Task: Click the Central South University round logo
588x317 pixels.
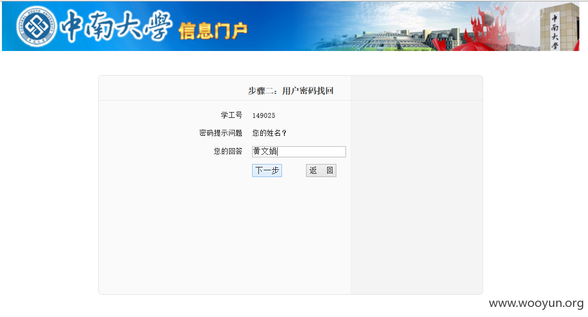Action: 36,26
